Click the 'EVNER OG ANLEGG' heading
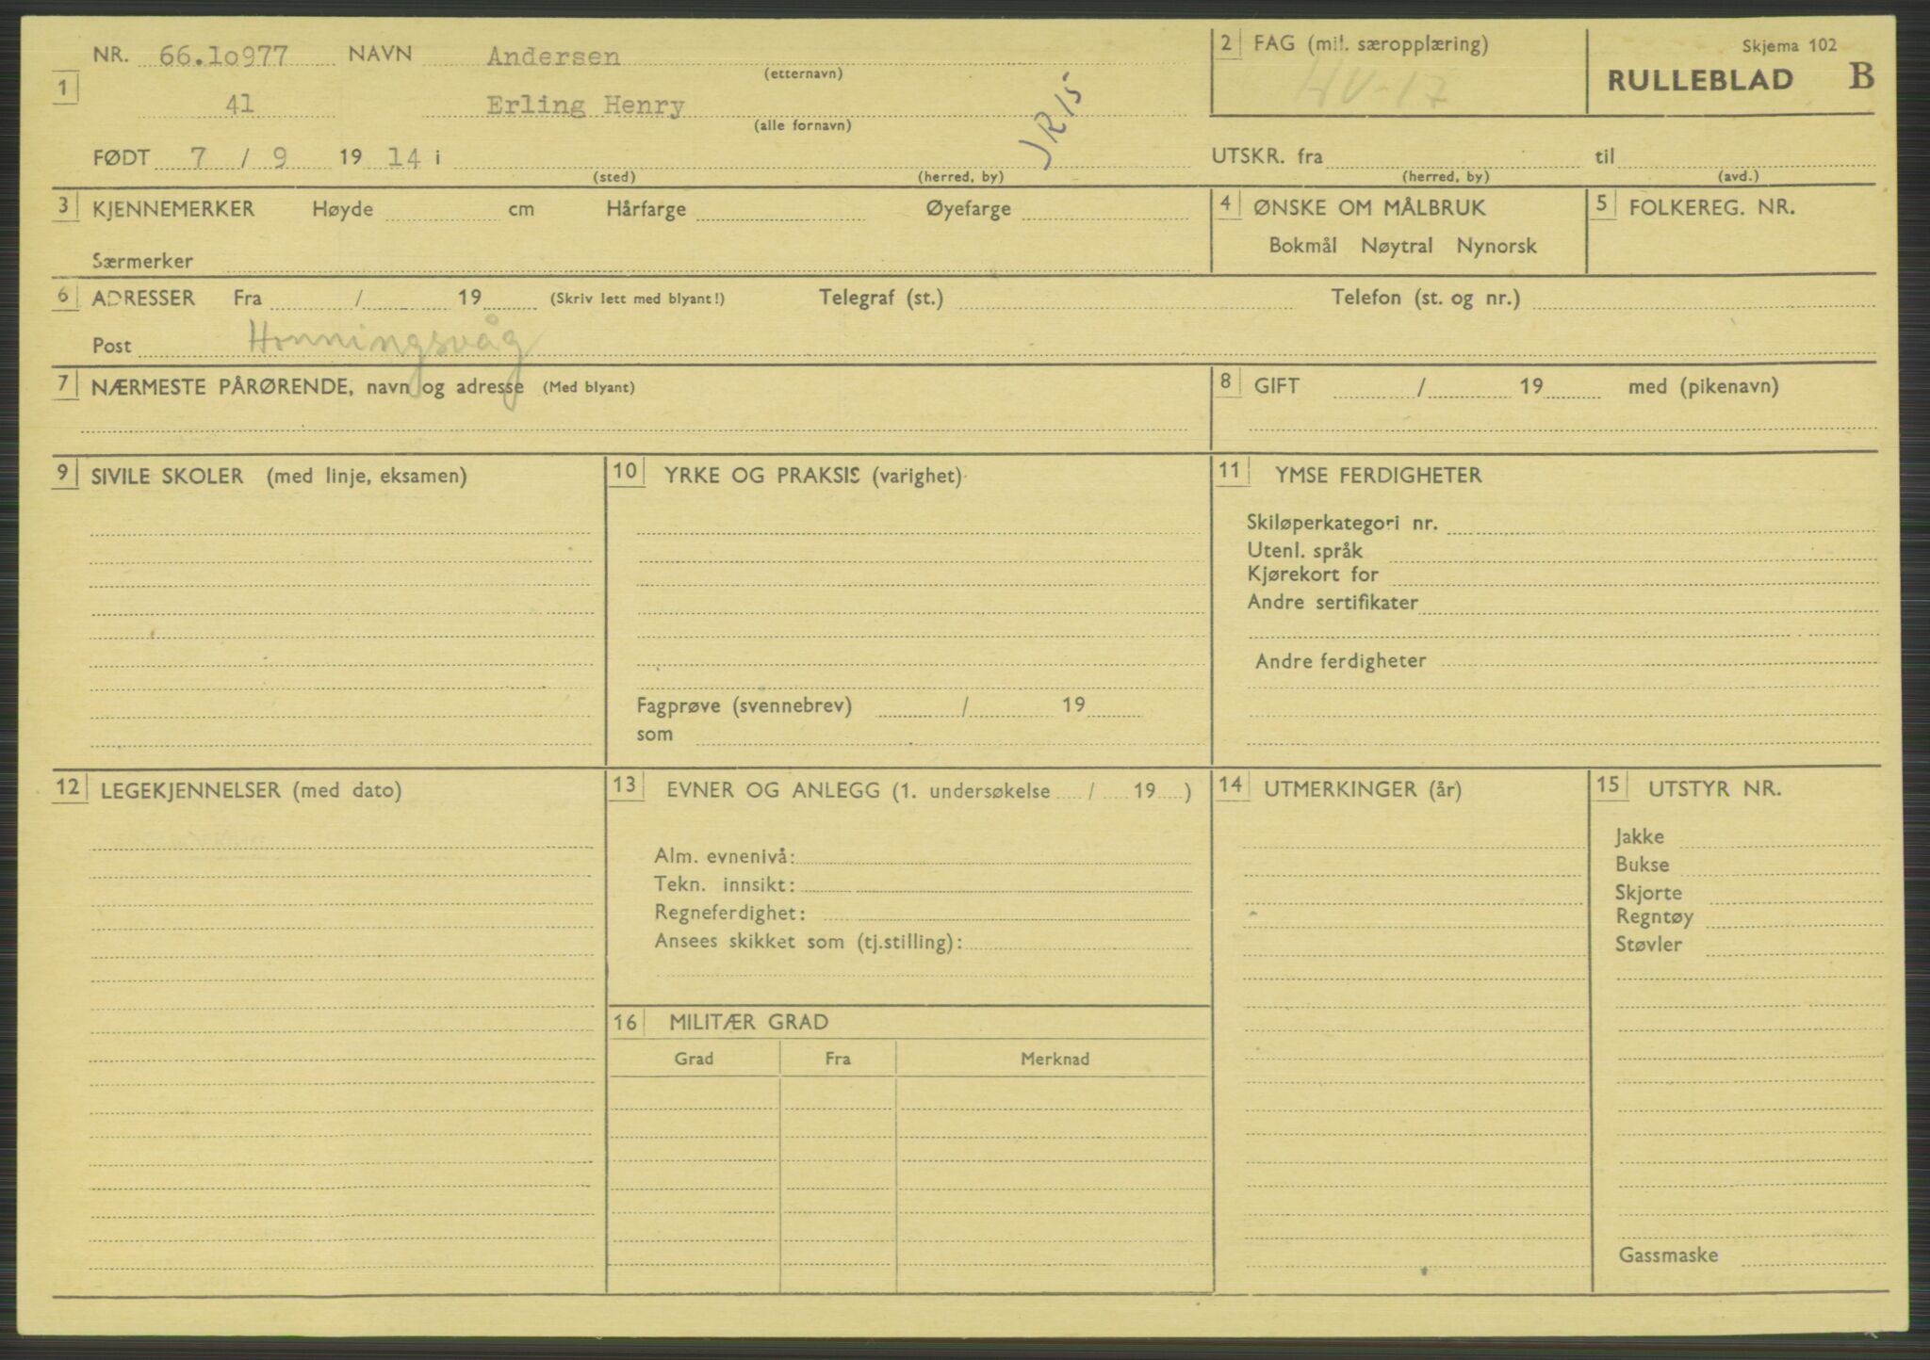Viewport: 1930px width, 1360px height. (x=774, y=790)
